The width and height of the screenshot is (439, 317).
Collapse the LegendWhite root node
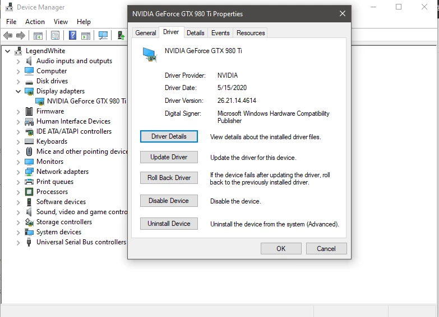click(7, 51)
